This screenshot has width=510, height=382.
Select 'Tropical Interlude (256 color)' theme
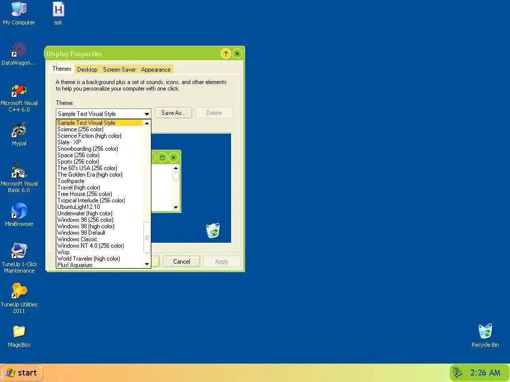tap(100, 200)
